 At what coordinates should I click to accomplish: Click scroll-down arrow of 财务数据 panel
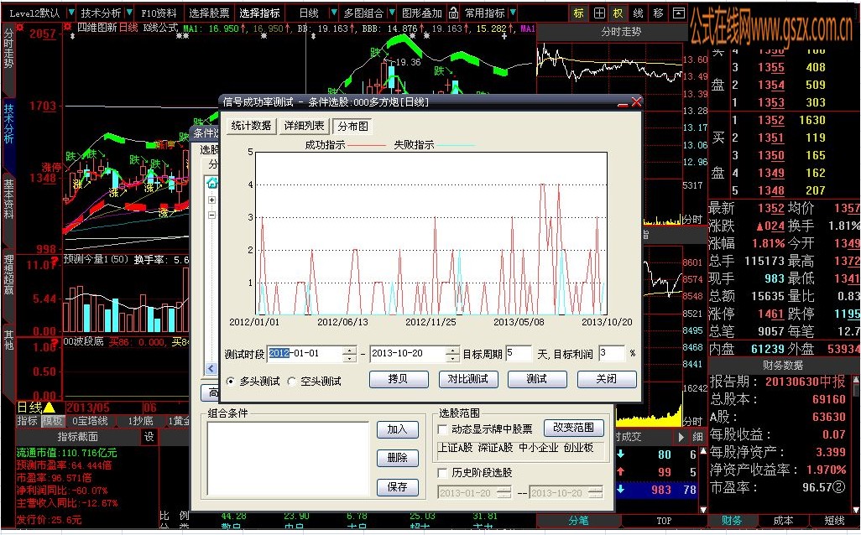point(856,510)
